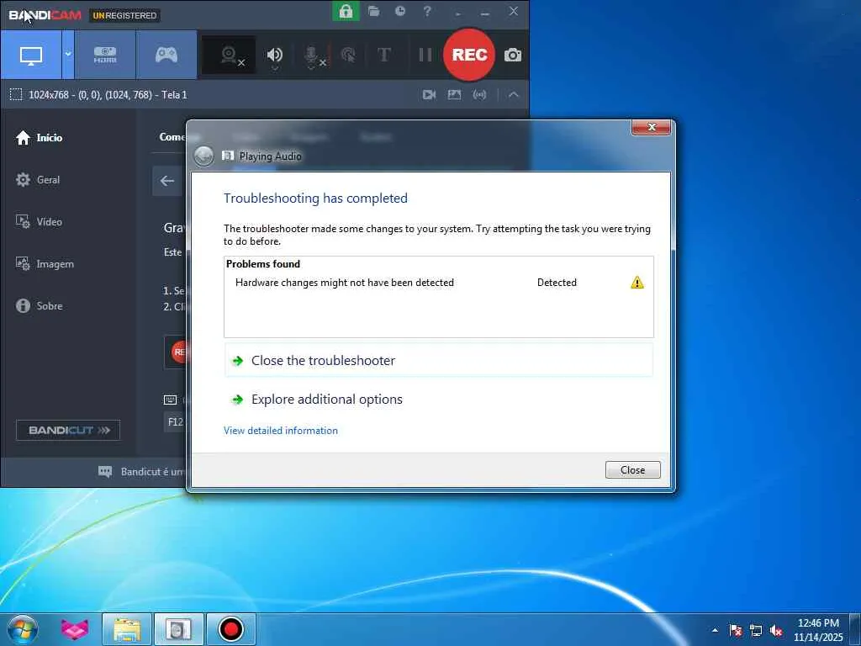Image resolution: width=861 pixels, height=646 pixels.
Task: Open video list camcorder icon
Action: coord(429,94)
